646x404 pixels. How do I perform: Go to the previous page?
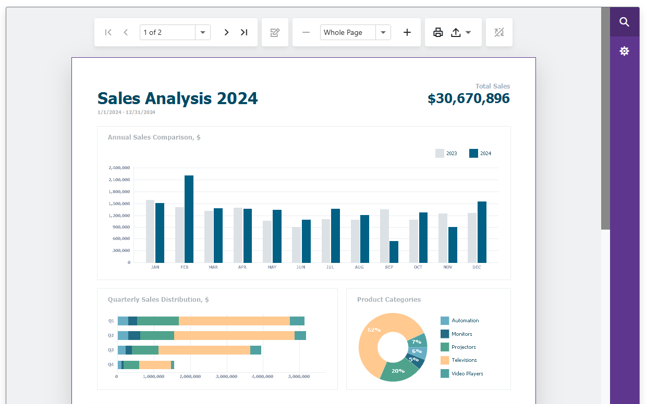coord(126,32)
